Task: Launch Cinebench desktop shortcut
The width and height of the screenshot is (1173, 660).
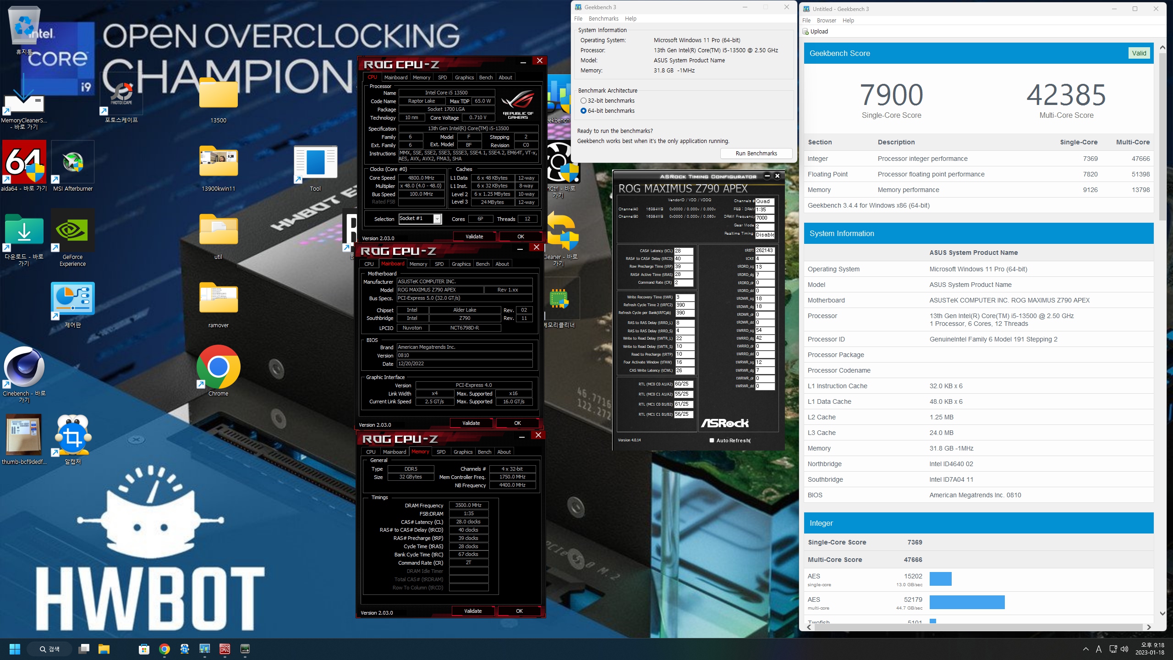Action: (24, 374)
